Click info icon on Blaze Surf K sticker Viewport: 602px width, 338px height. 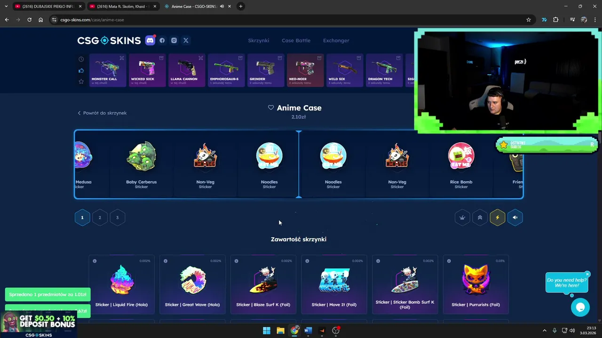(x=237, y=261)
